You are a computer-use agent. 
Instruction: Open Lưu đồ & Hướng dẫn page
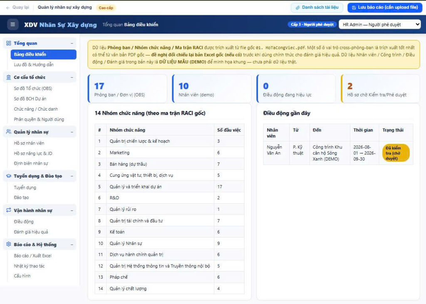coord(34,64)
